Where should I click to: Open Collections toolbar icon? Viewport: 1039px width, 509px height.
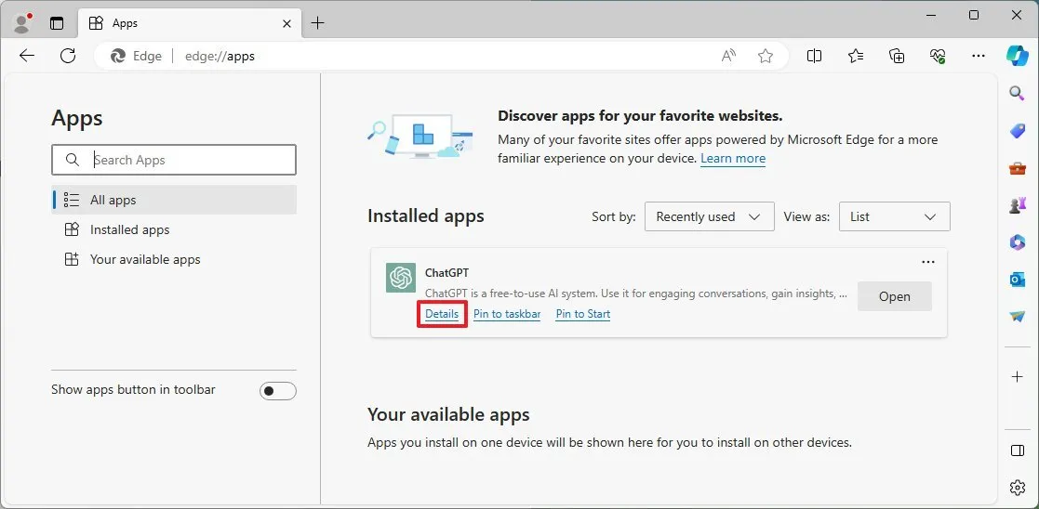(x=897, y=57)
